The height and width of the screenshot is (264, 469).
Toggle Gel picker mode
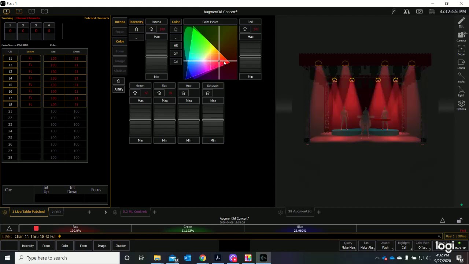[x=176, y=62]
